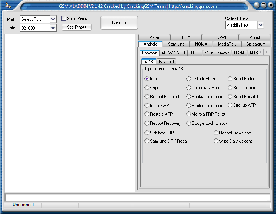Click inside the large log output area

[70, 113]
